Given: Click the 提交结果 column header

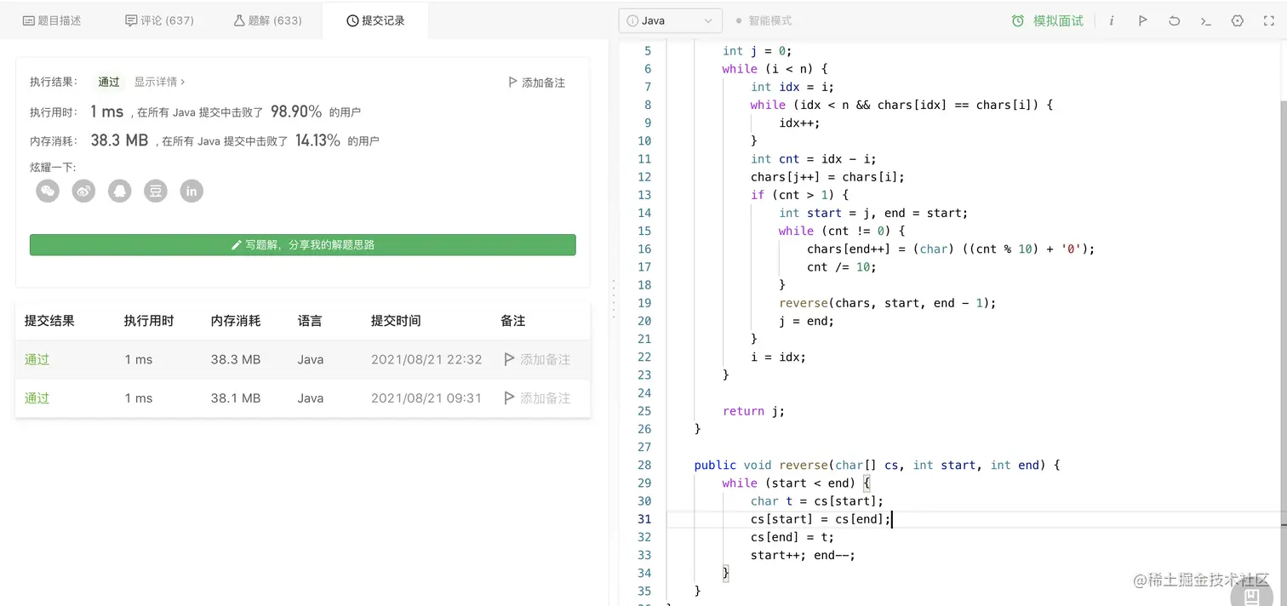Looking at the screenshot, I should 49,321.
